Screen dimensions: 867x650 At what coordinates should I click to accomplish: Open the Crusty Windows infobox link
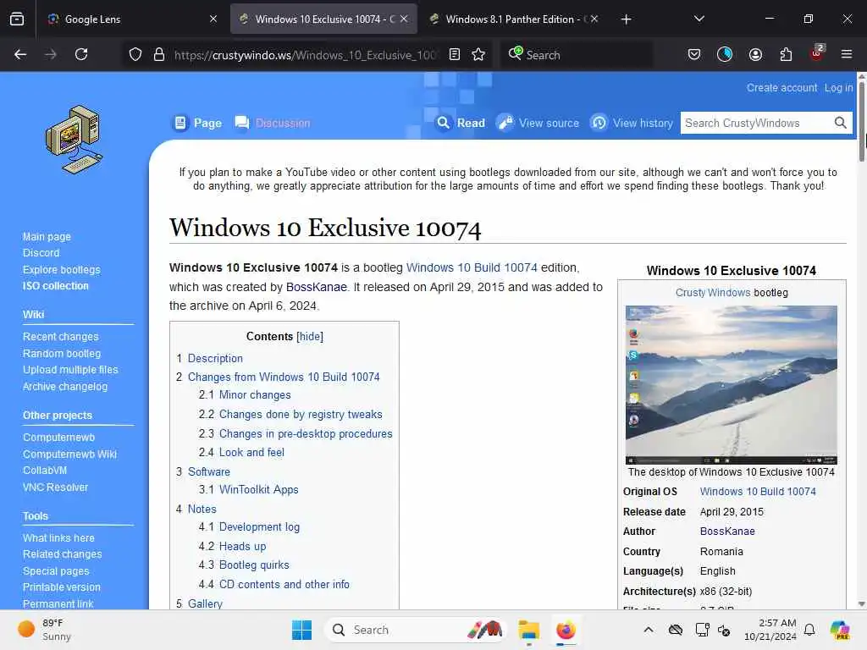tap(712, 292)
